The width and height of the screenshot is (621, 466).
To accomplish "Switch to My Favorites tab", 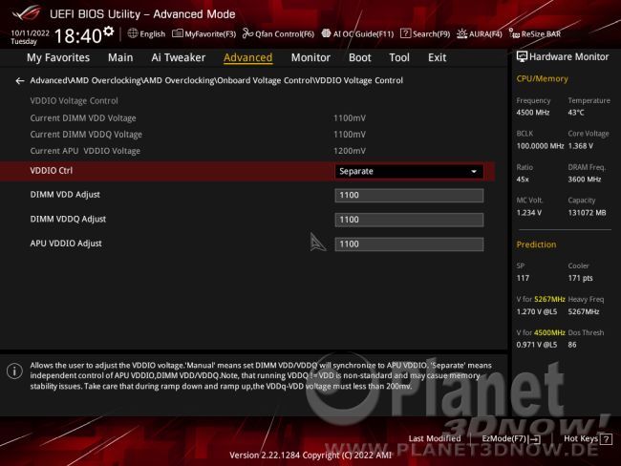I will (58, 58).
